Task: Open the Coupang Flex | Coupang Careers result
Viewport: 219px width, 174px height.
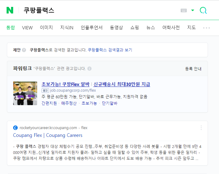Action: click(x=48, y=135)
